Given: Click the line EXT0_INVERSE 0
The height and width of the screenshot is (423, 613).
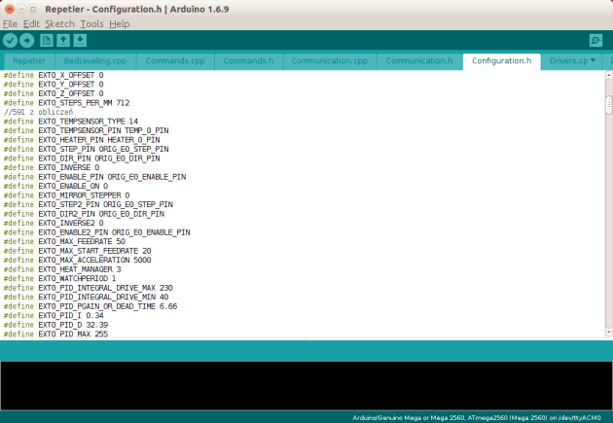Looking at the screenshot, I should [52, 167].
